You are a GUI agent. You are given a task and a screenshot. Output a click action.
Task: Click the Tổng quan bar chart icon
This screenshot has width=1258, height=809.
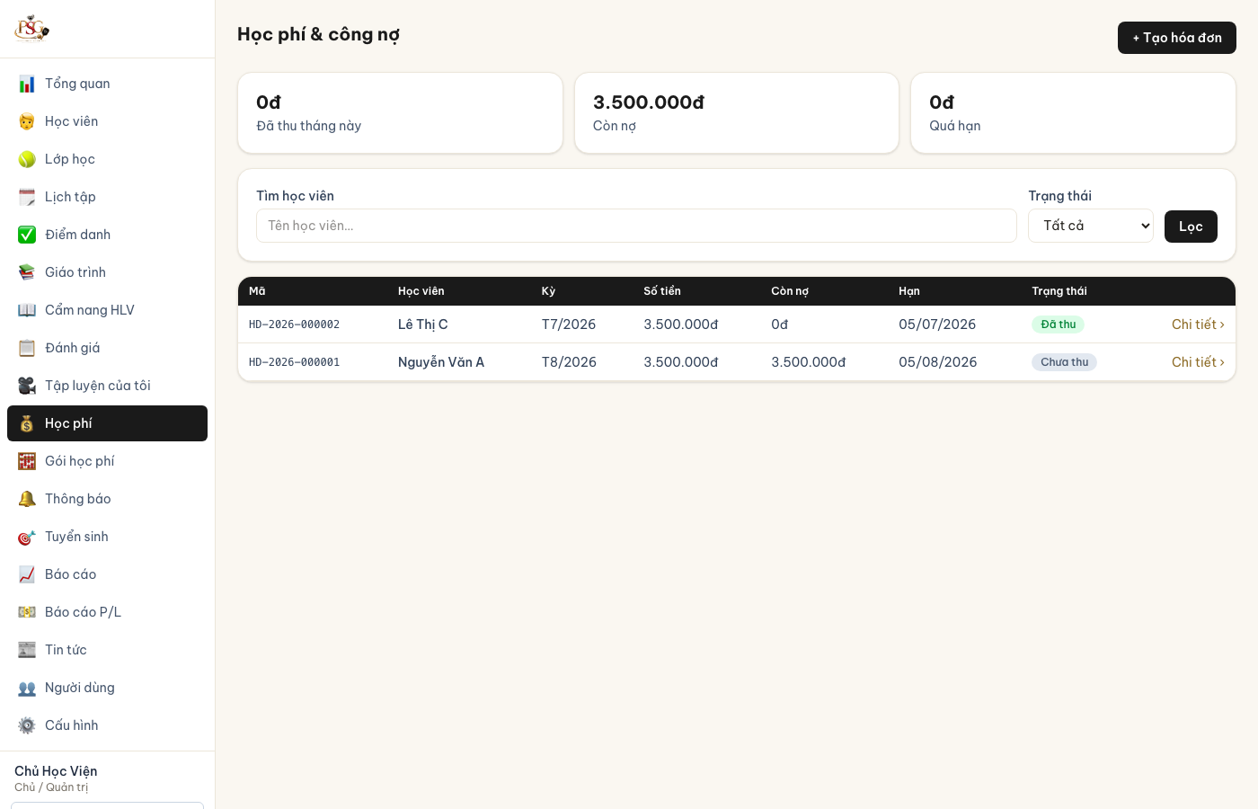point(27,84)
